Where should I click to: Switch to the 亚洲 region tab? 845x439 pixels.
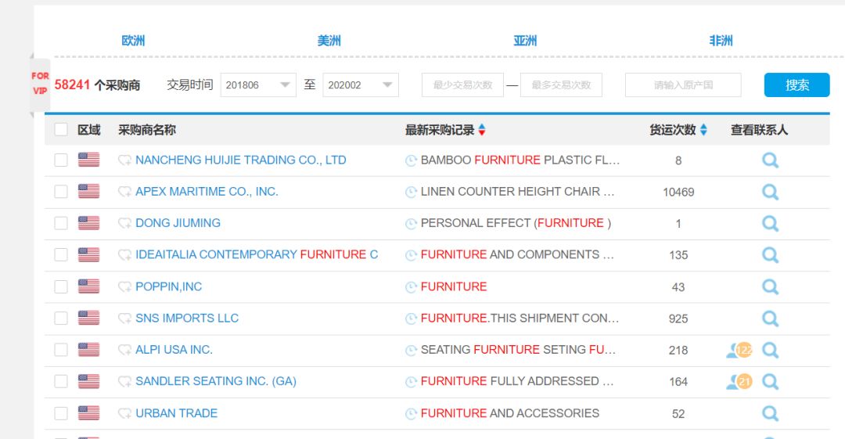pos(525,41)
